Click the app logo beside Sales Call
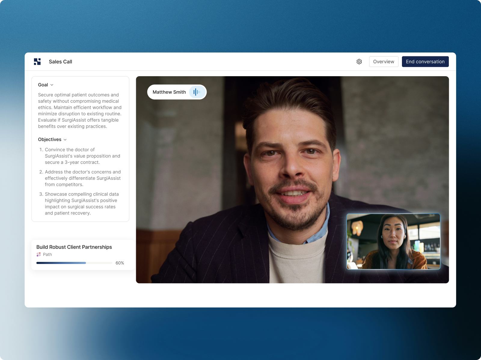The width and height of the screenshot is (481, 360). click(x=37, y=61)
